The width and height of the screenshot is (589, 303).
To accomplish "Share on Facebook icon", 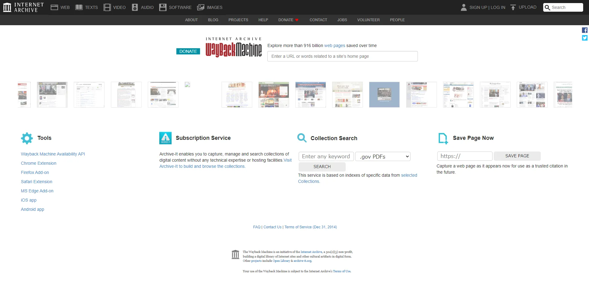I will tap(585, 30).
